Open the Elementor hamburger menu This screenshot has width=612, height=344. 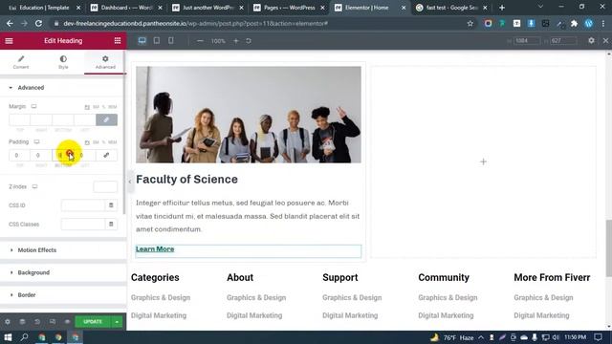[9, 41]
